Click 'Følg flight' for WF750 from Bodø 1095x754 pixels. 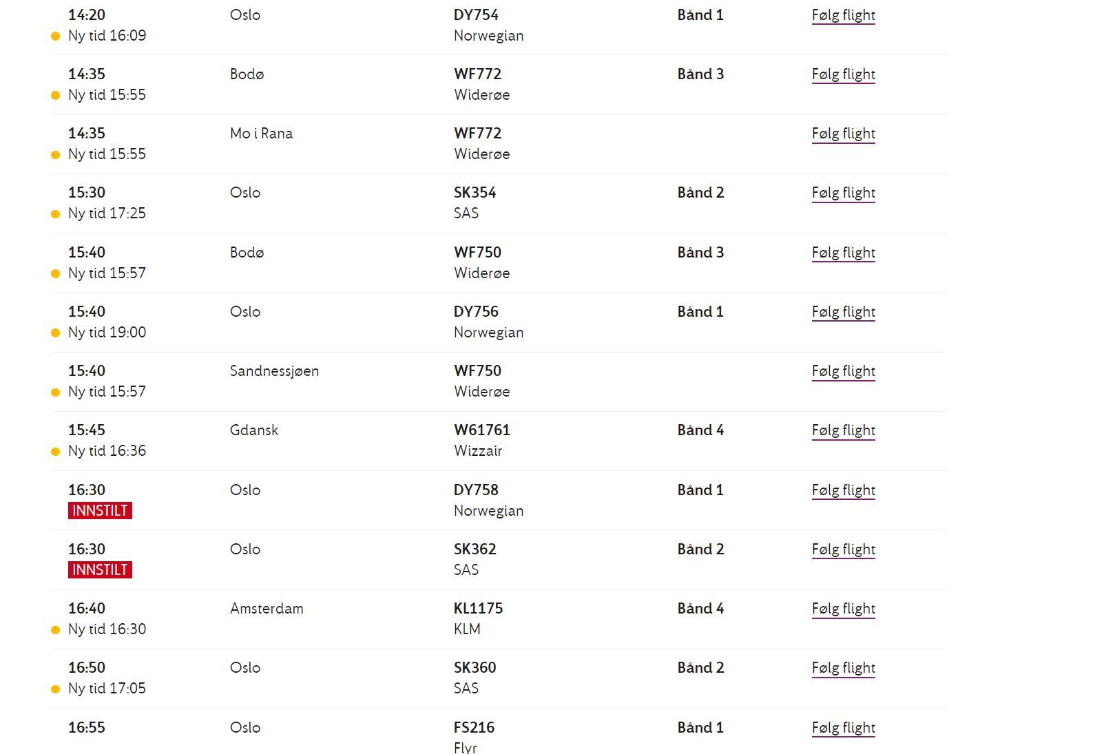pos(843,253)
